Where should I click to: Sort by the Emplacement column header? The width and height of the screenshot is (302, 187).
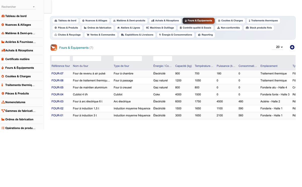[x=269, y=66]
